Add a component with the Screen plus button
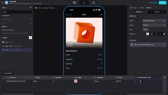 point(30,37)
